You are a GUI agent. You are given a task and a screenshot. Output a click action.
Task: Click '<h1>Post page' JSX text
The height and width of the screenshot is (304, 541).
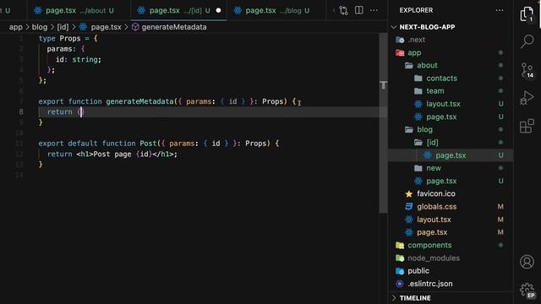tap(104, 154)
